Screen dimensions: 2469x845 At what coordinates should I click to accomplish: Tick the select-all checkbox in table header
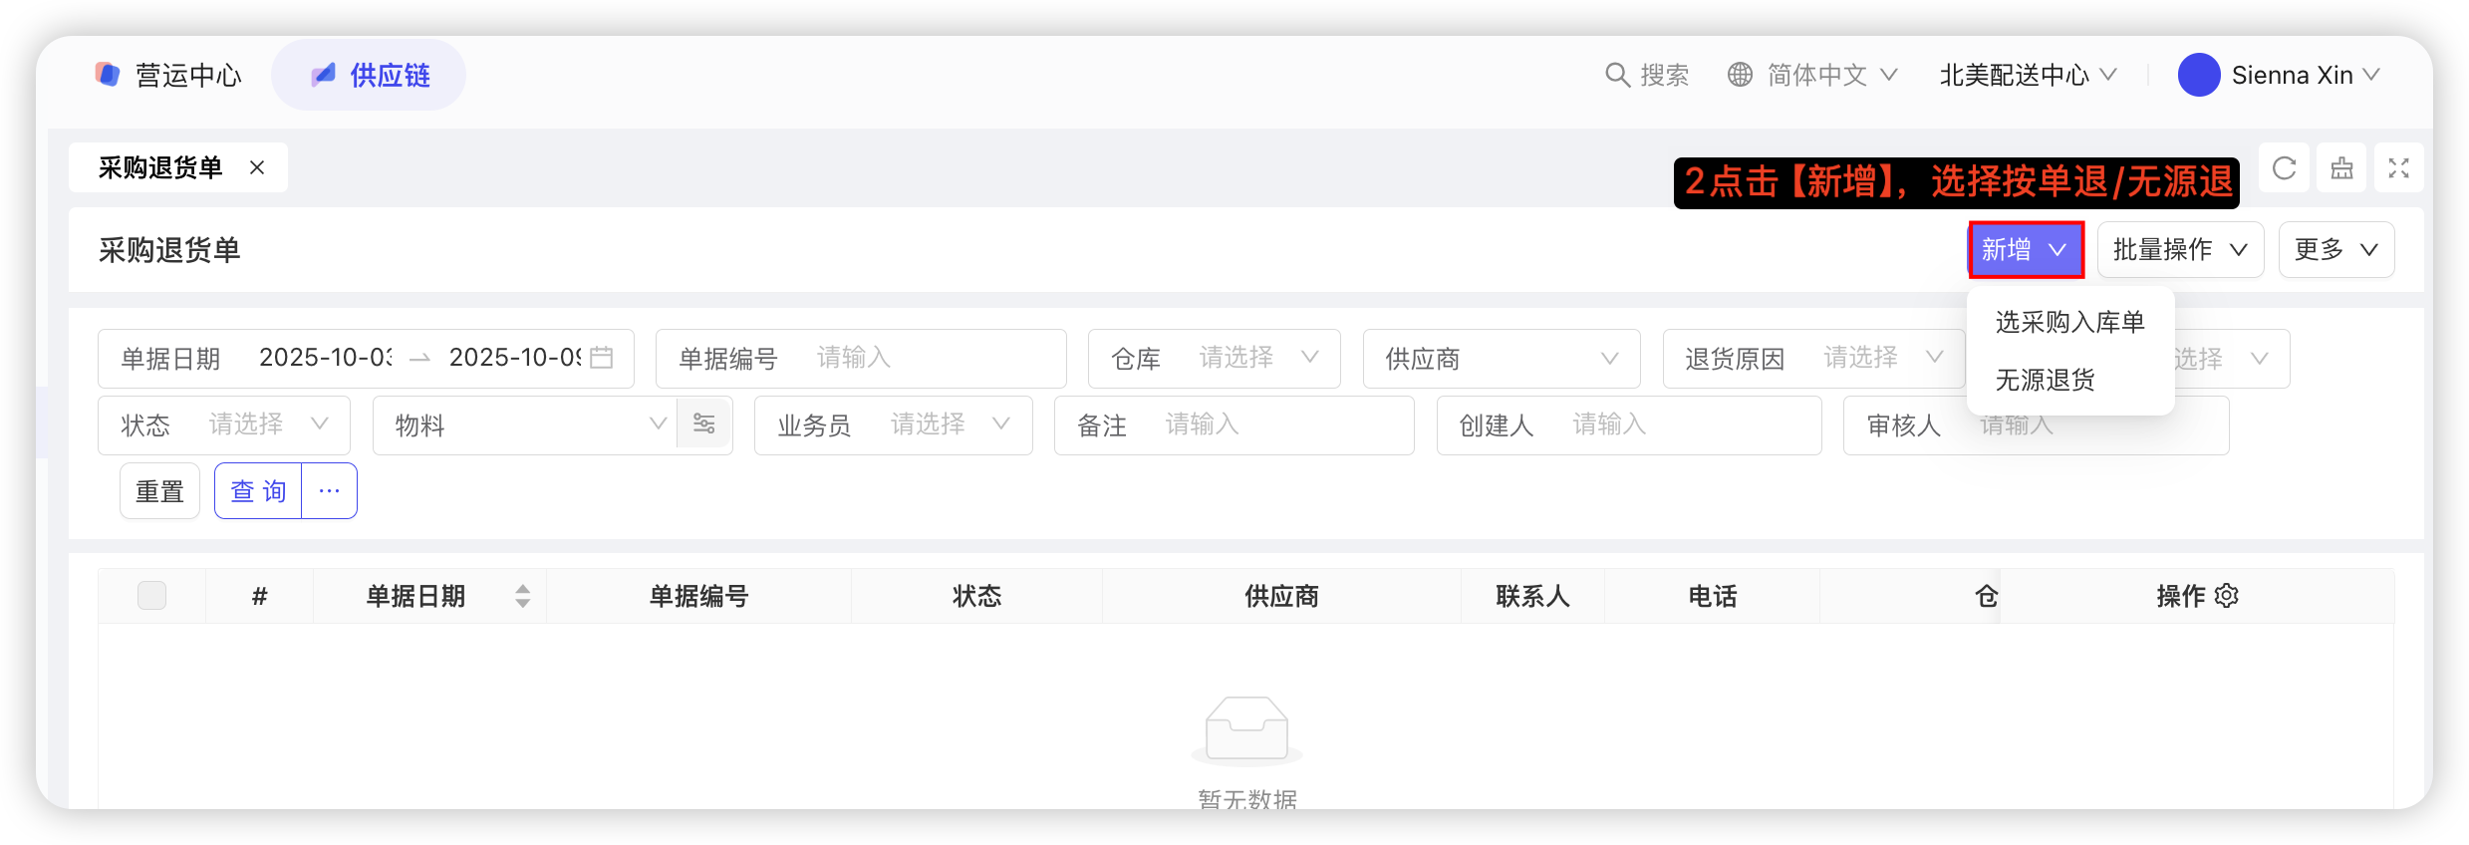[151, 596]
